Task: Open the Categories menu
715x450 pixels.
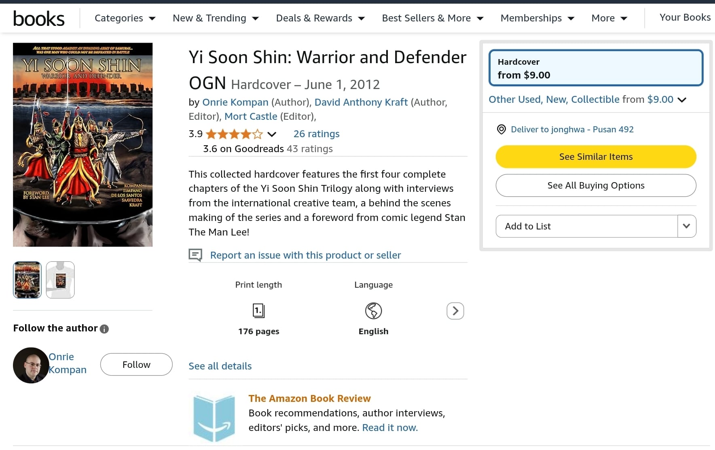Action: 125,18
